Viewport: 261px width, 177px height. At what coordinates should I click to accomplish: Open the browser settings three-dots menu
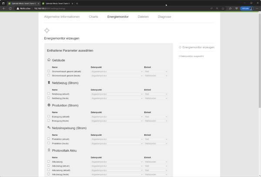tap(257, 9)
